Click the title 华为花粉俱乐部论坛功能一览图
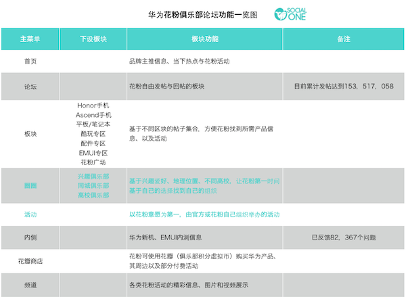This screenshot has width=406, height=299. pyautogui.click(x=203, y=15)
